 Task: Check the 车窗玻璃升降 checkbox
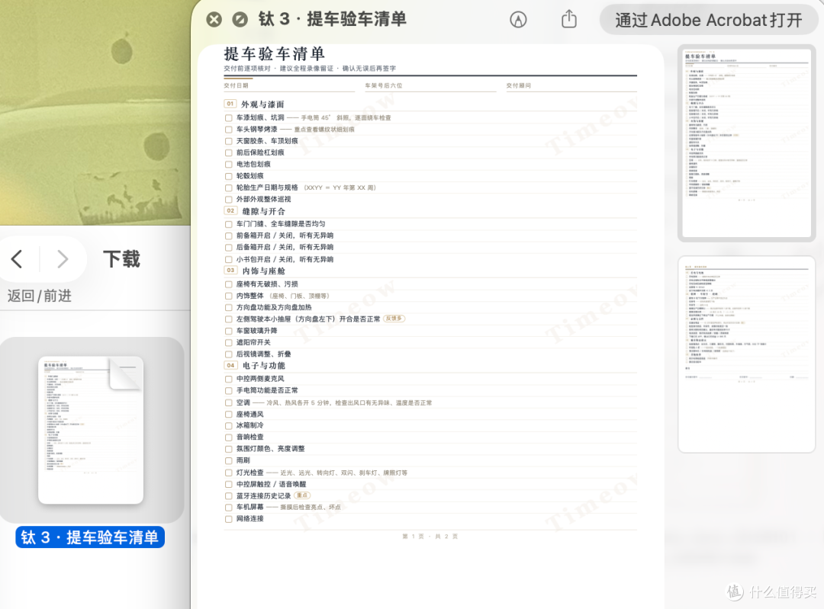click(229, 332)
